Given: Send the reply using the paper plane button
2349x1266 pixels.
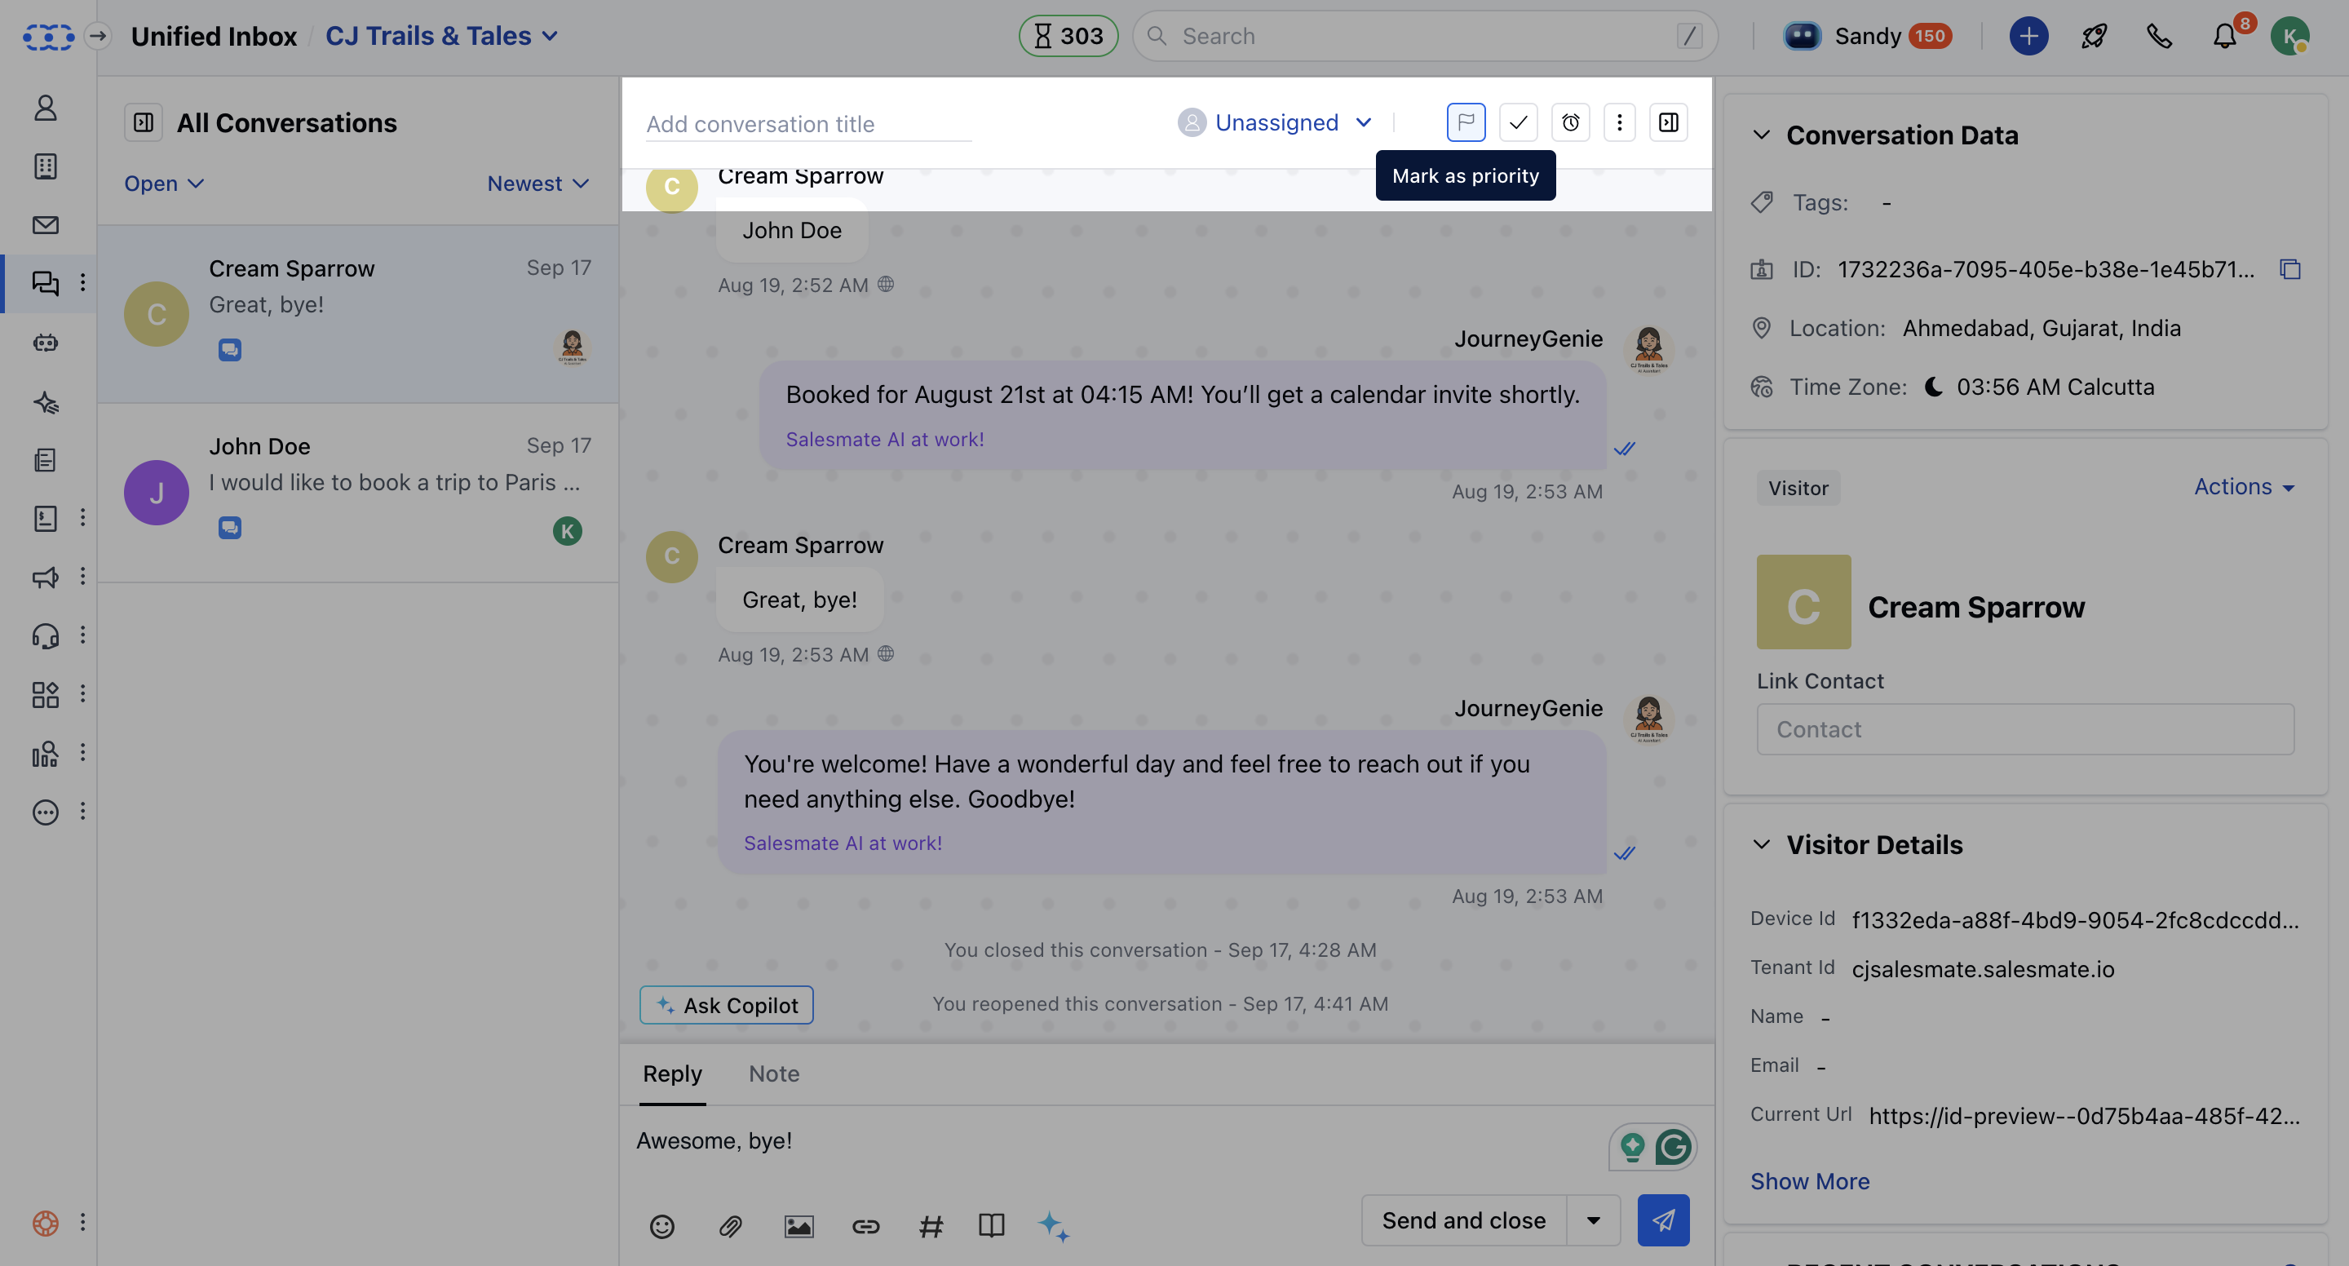Looking at the screenshot, I should tap(1662, 1220).
